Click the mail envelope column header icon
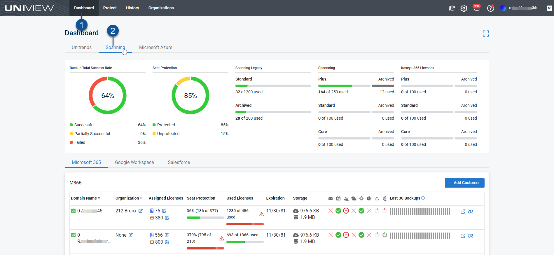 pos(331,198)
